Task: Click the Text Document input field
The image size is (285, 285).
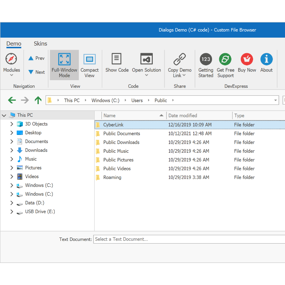Action: (188, 239)
